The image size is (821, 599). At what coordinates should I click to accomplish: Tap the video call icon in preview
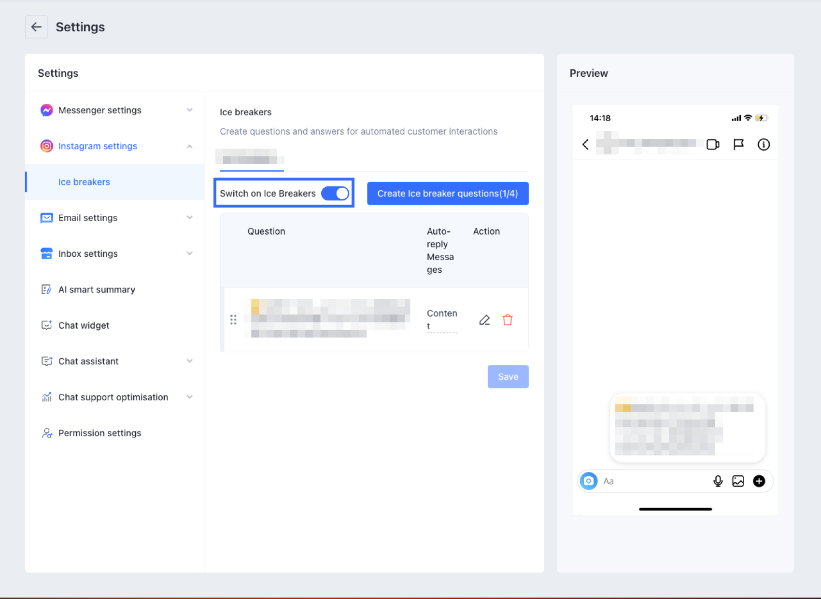pyautogui.click(x=713, y=144)
